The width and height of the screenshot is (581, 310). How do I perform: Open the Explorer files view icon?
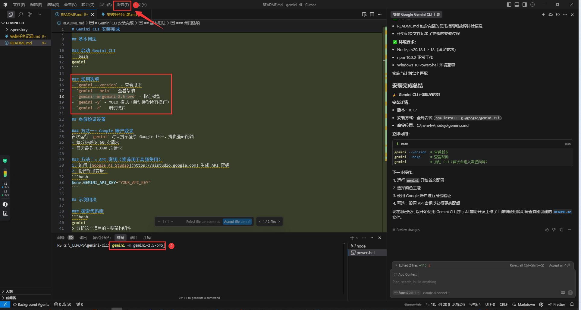(x=11, y=14)
